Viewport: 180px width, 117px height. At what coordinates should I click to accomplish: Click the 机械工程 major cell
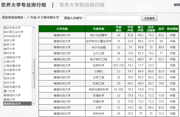(98, 83)
